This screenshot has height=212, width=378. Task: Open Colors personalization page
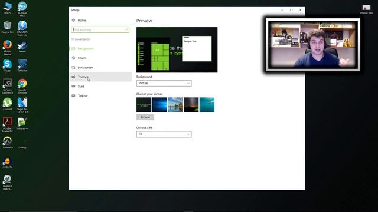[100, 58]
